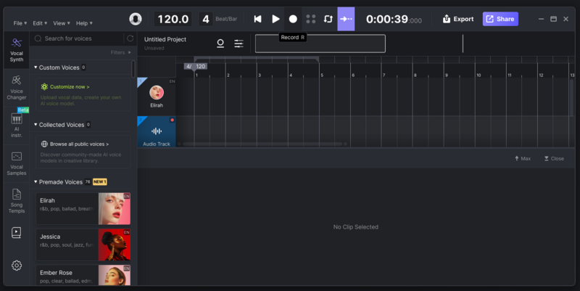Select the Jessica premade voice thumbnail
This screenshot has width=580, height=291.
[114, 245]
